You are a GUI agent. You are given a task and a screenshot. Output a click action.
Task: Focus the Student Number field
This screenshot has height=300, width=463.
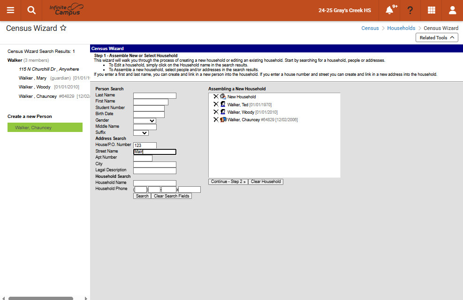[x=149, y=108]
